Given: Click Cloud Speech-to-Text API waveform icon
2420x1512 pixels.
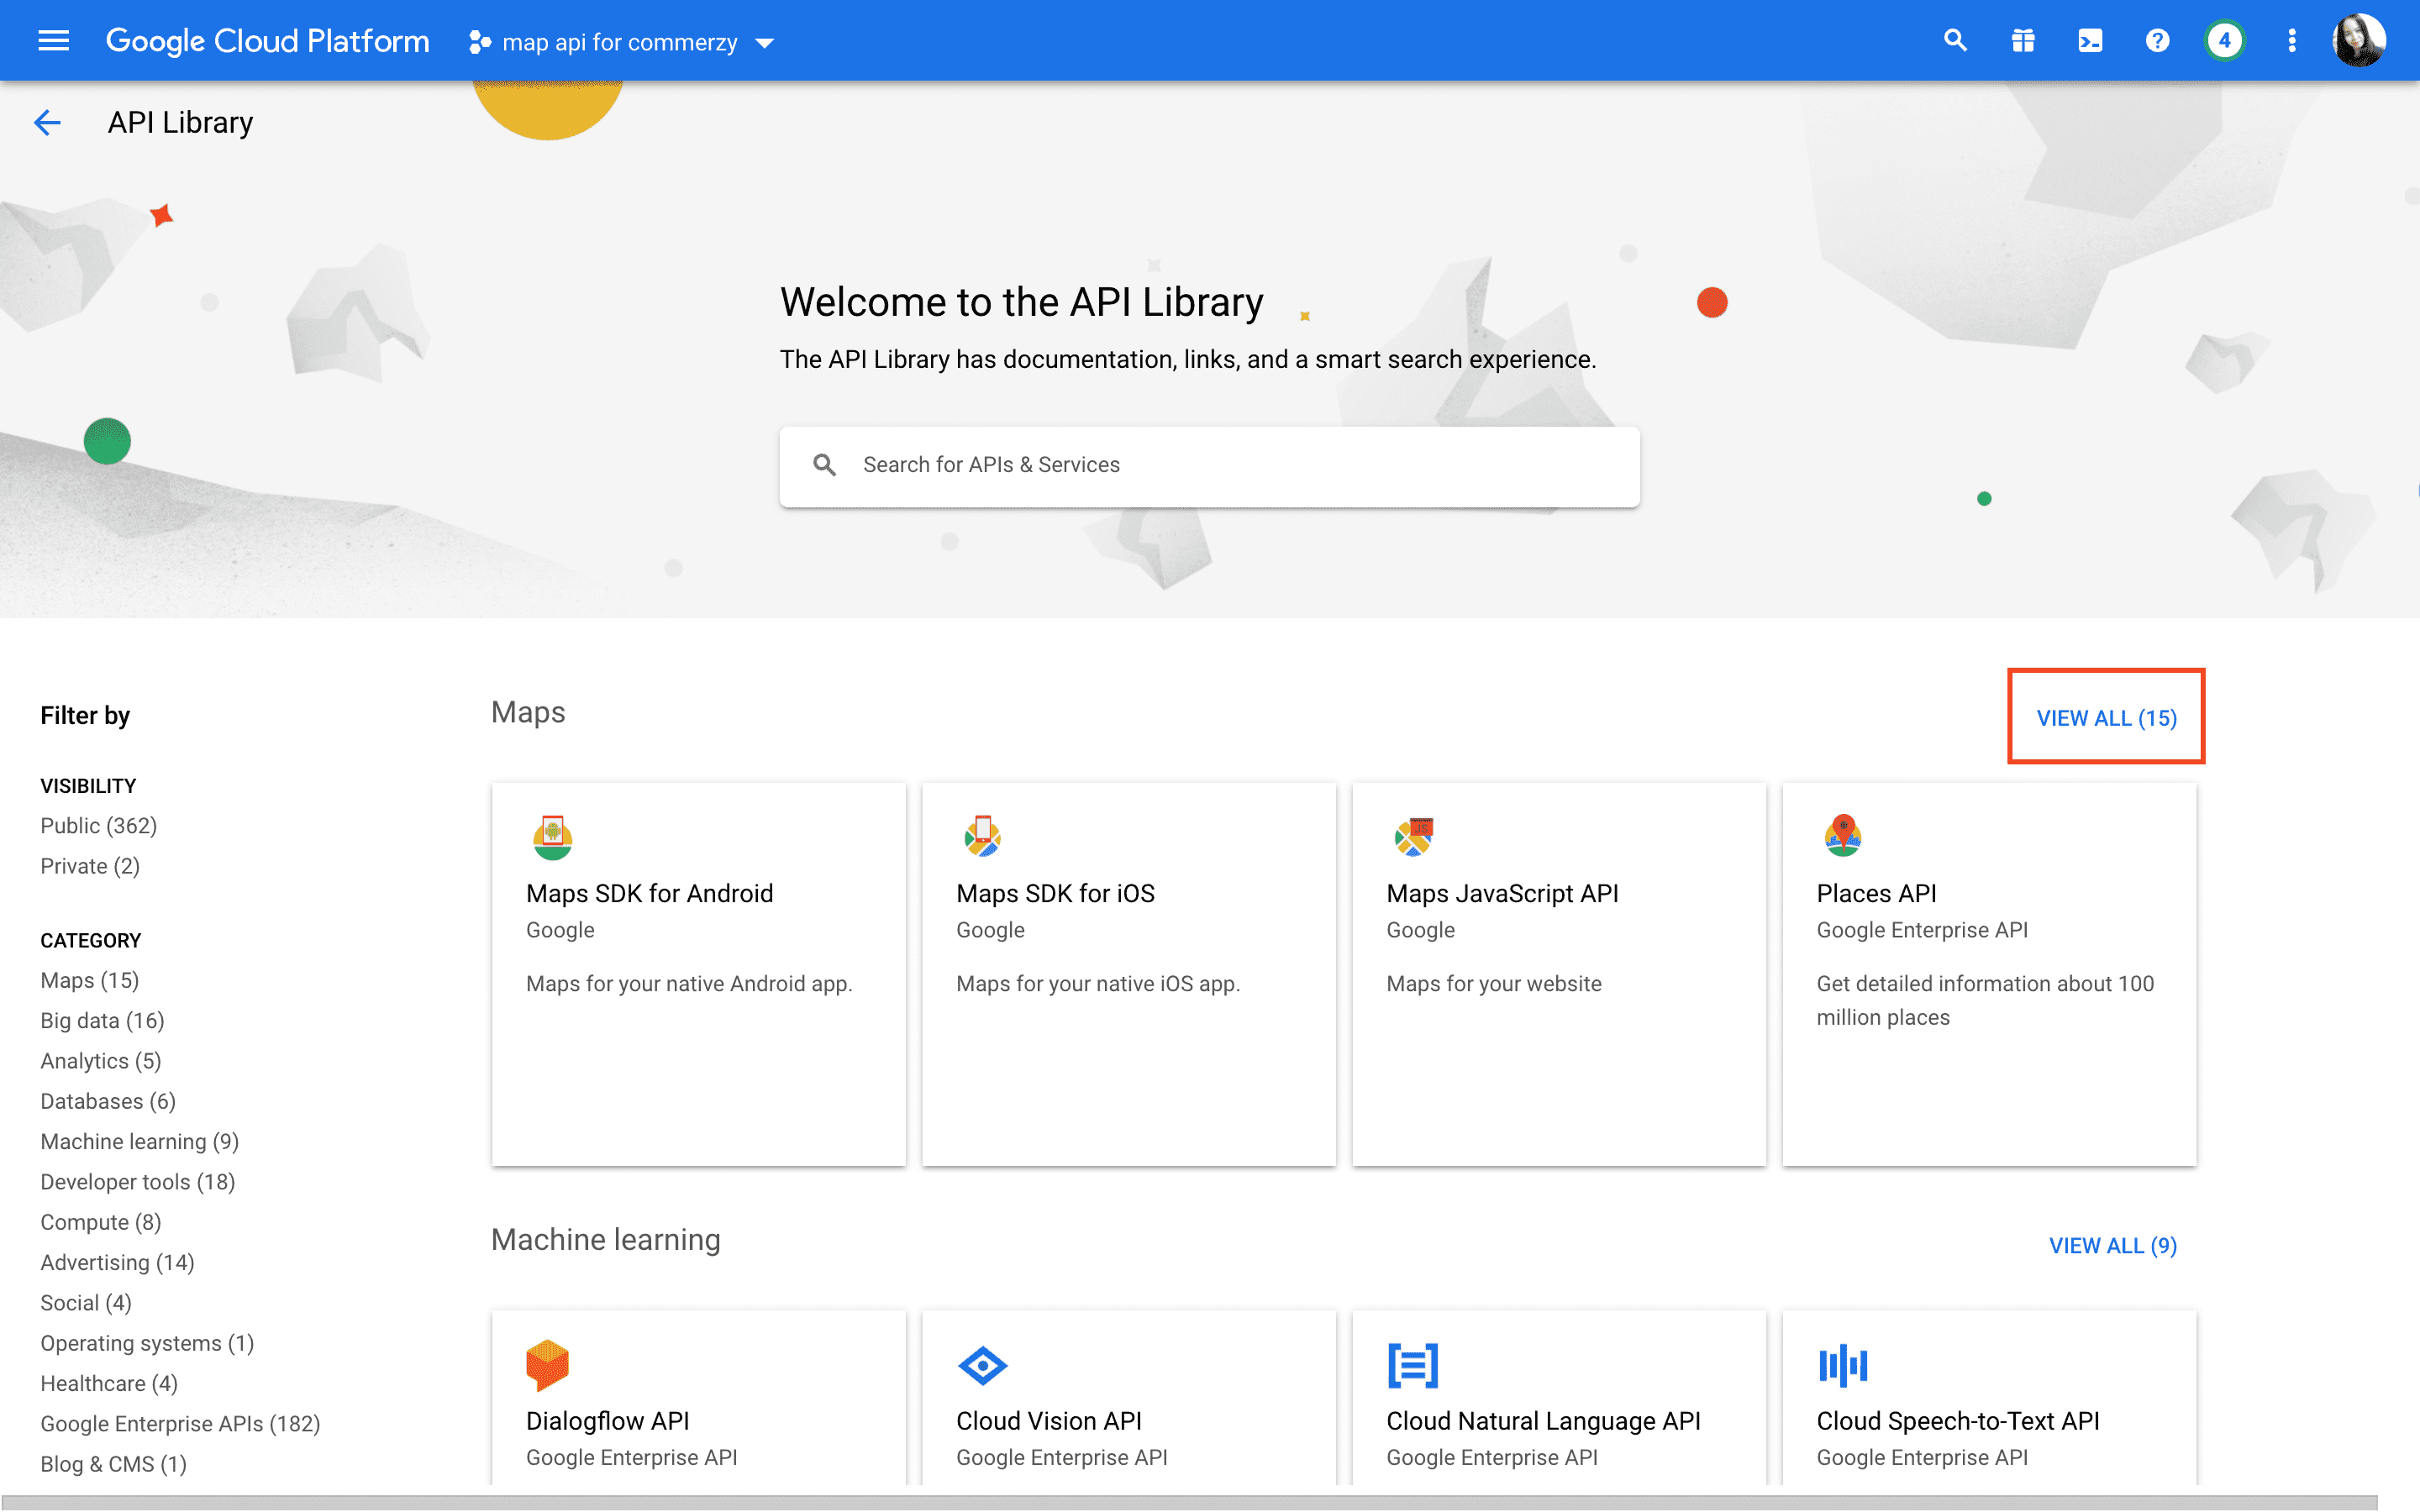Looking at the screenshot, I should tap(1842, 1365).
